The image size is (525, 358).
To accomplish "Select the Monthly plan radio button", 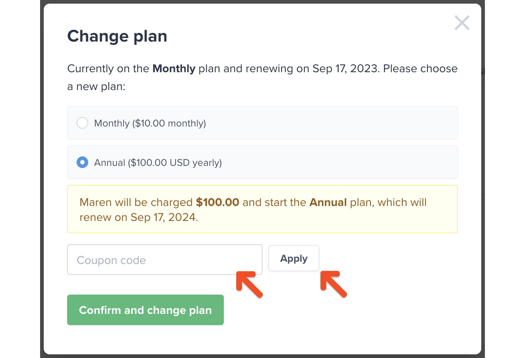I will pyautogui.click(x=82, y=123).
